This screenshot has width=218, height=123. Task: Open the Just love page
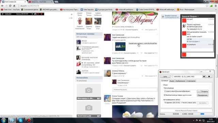click(x=85, y=71)
